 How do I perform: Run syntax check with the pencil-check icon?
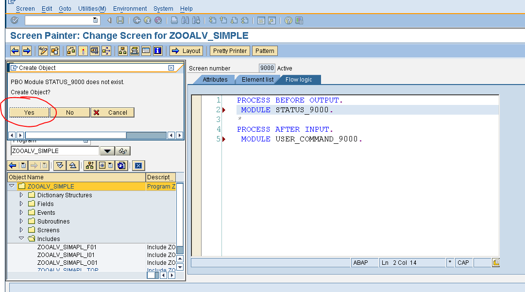tap(43, 51)
